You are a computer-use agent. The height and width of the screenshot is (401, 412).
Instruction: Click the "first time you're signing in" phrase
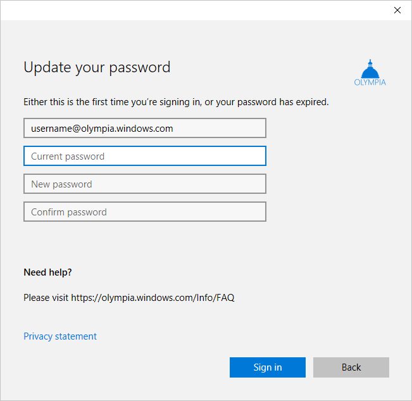[x=140, y=101]
